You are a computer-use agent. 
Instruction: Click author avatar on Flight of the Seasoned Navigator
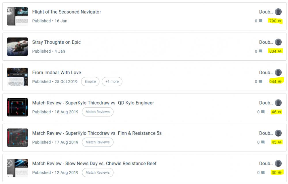point(278,12)
